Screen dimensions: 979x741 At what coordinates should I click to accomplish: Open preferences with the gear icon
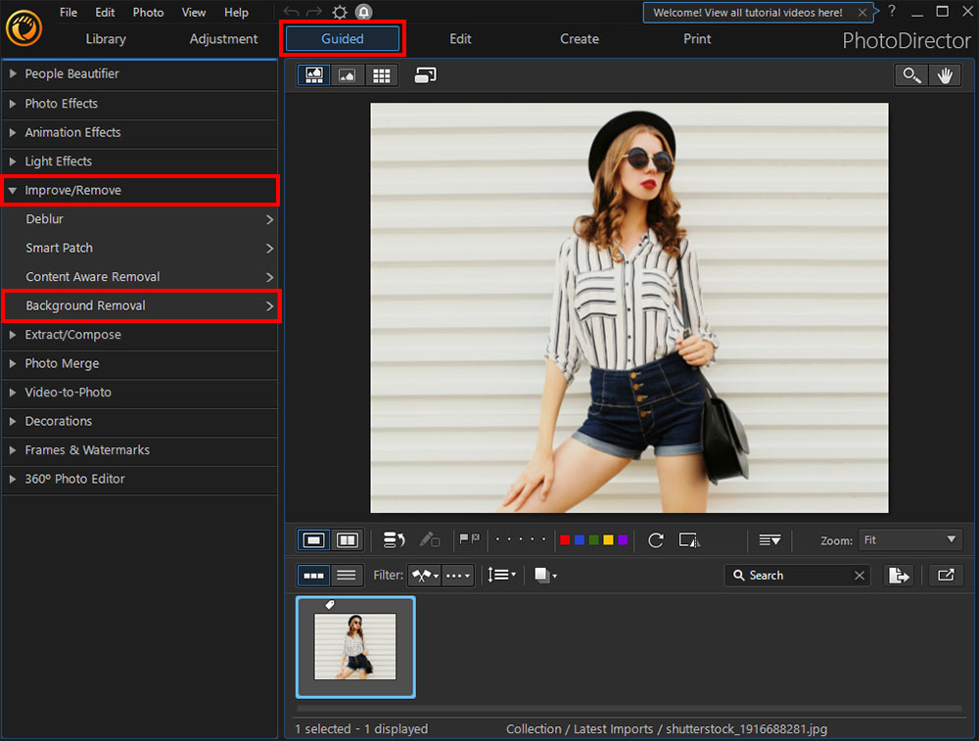coord(340,13)
